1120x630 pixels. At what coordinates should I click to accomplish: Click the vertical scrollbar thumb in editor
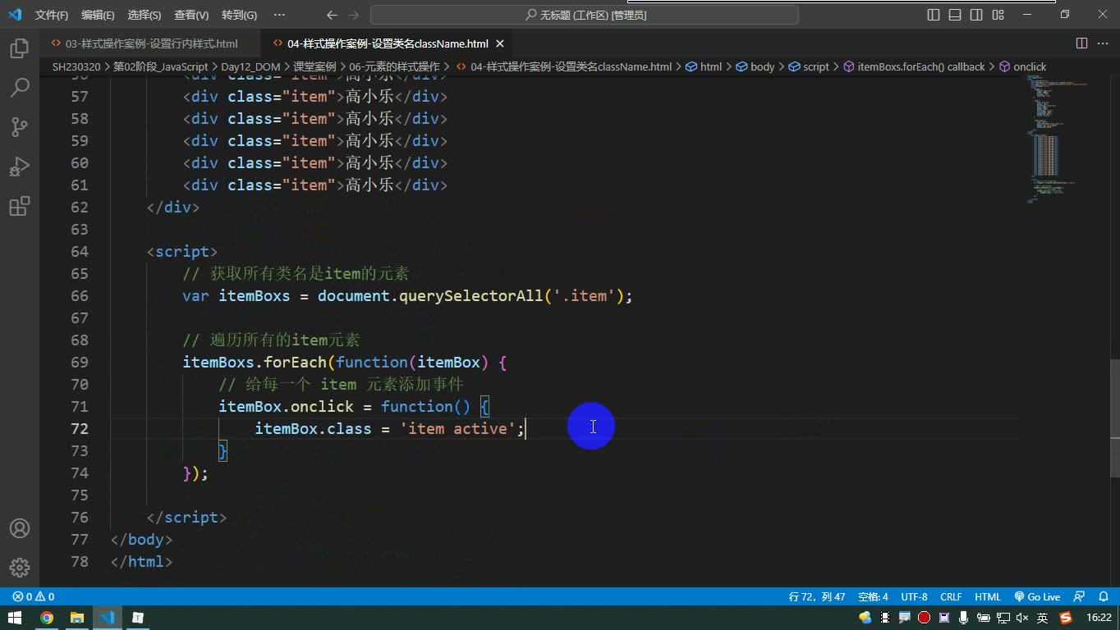pyautogui.click(x=1114, y=418)
